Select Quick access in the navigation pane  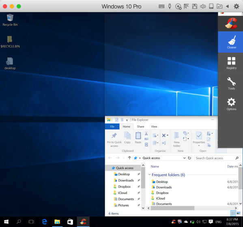[123, 168]
